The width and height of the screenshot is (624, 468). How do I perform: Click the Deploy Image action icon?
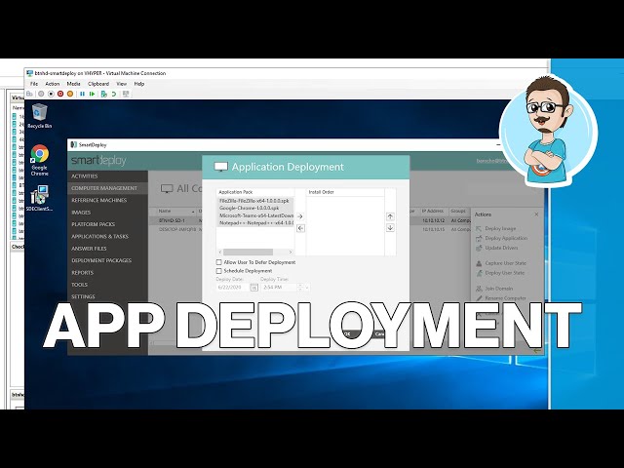[x=479, y=228]
